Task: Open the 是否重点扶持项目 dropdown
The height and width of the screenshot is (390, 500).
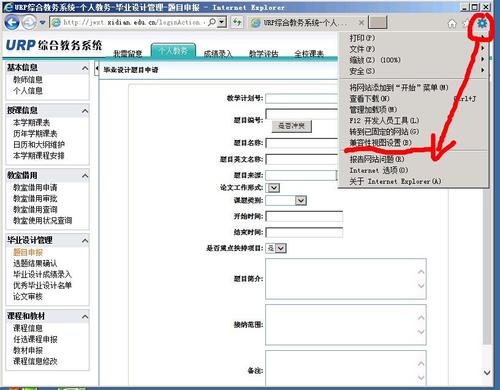Action: 280,248
